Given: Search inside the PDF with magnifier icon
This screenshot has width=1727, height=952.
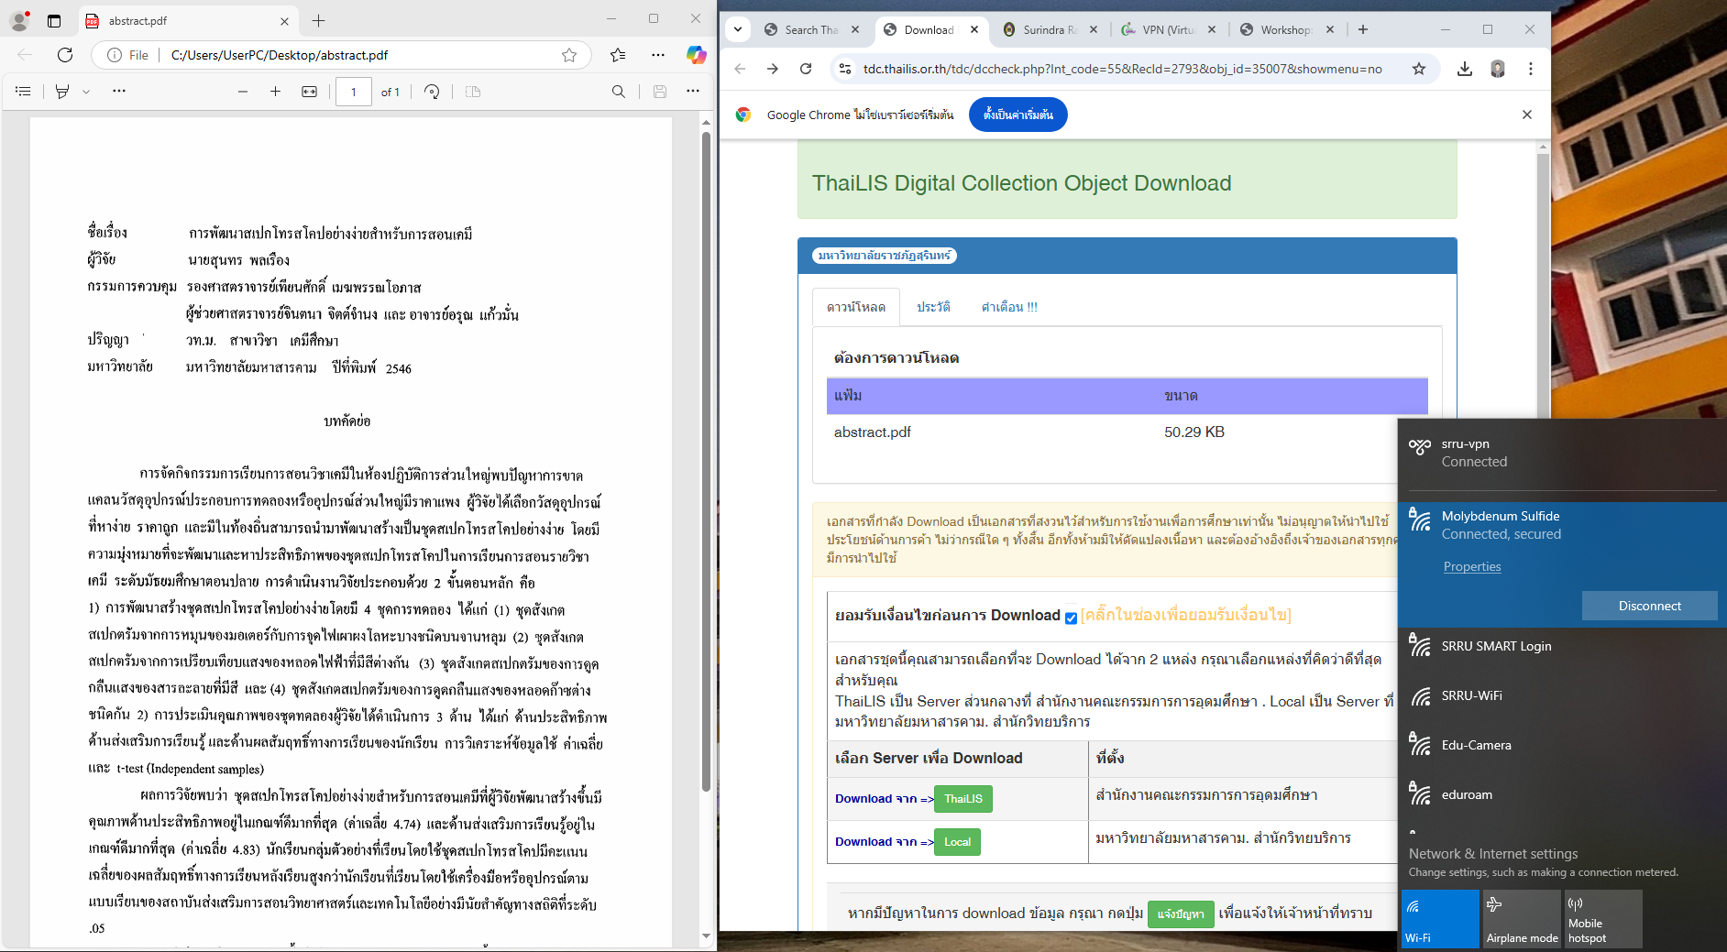Looking at the screenshot, I should tap(619, 92).
